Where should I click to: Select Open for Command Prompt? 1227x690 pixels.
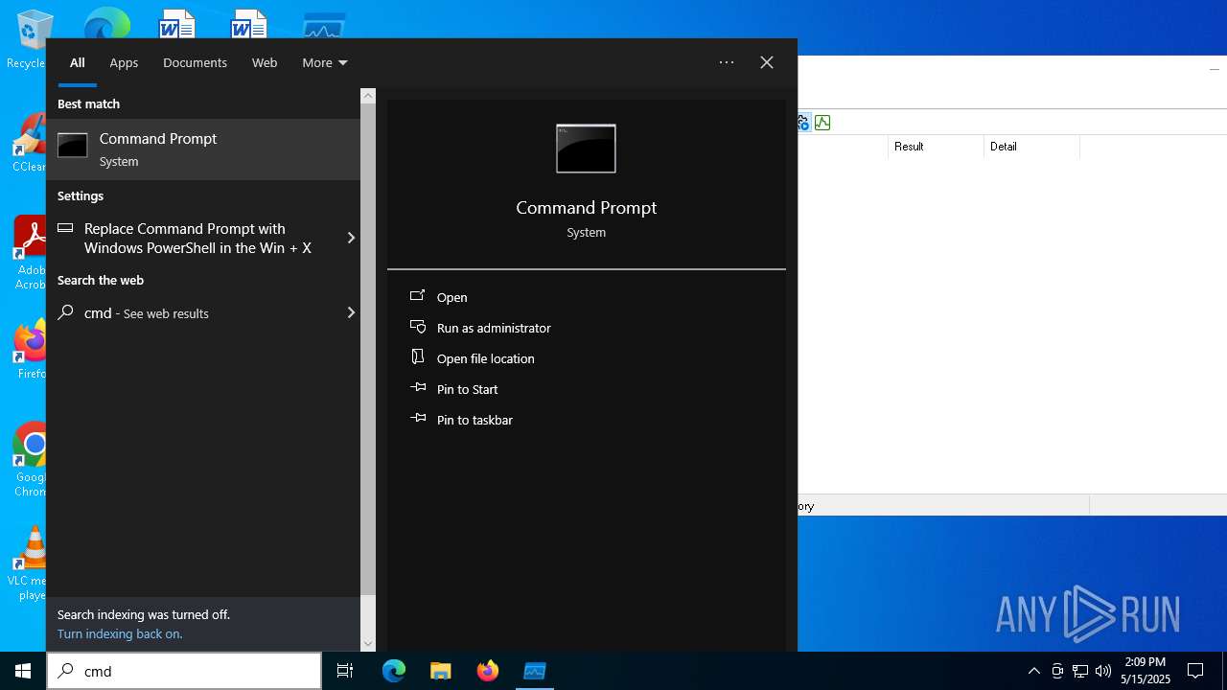[x=451, y=297]
